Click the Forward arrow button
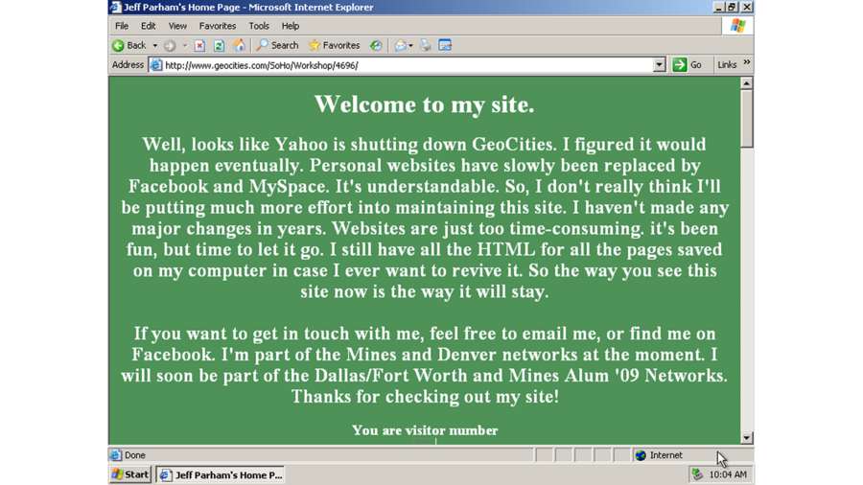The image size is (863, 485). coord(170,46)
